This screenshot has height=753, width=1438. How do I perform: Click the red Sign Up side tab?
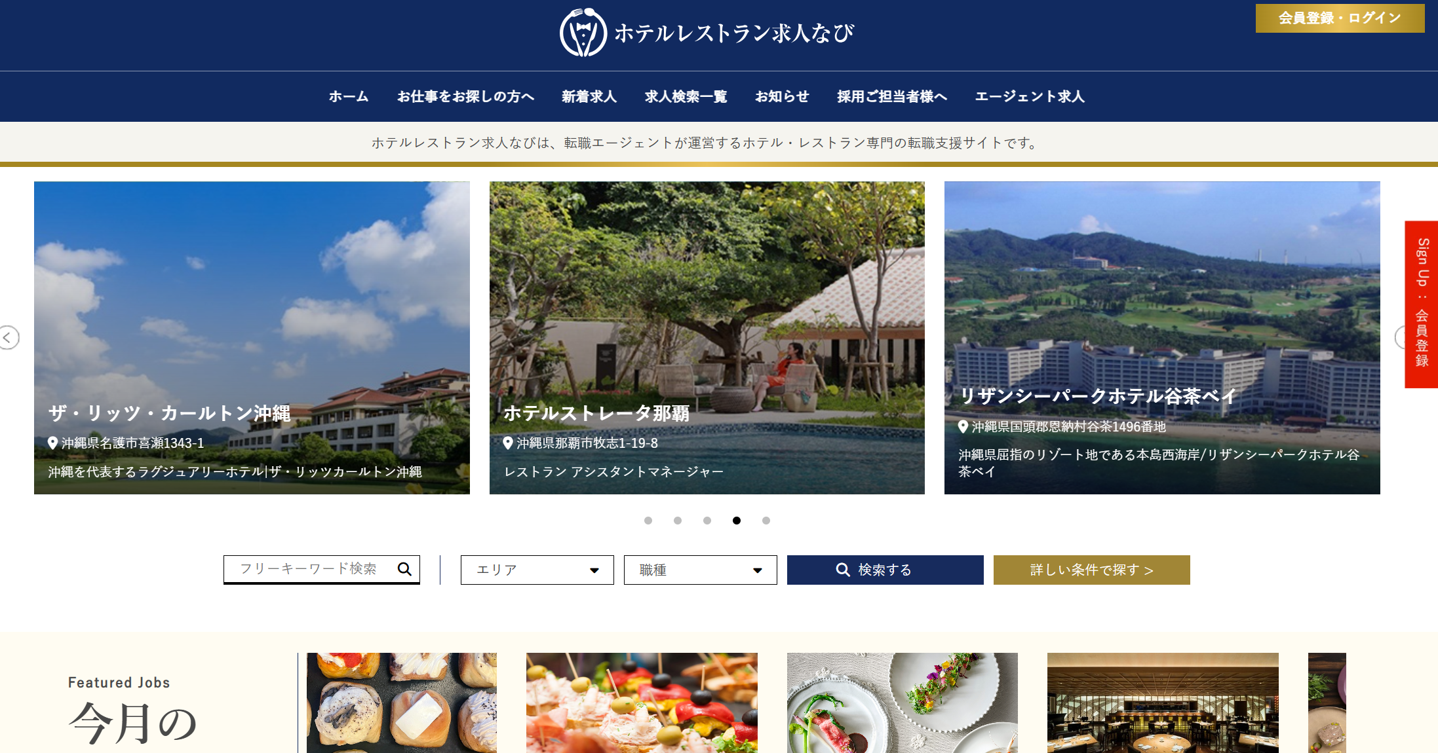1421,304
